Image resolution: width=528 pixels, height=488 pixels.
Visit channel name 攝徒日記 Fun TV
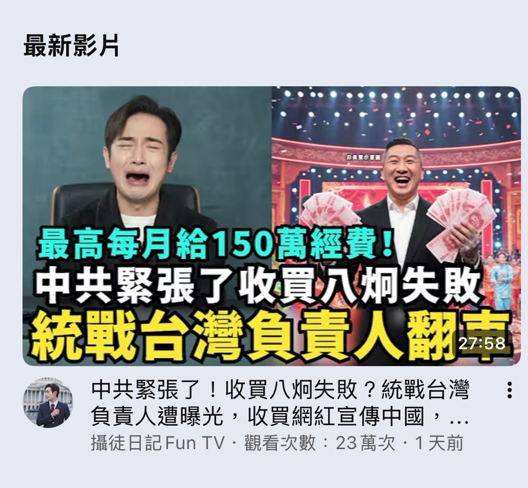point(157,443)
